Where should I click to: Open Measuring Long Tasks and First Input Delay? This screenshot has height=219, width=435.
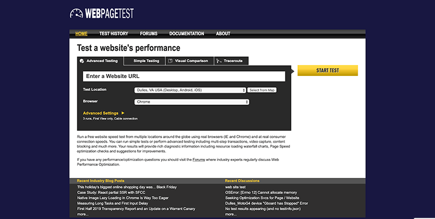(113, 203)
